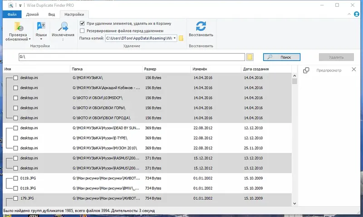
Task: Click the Удалить delete button
Action: [x=336, y=57]
